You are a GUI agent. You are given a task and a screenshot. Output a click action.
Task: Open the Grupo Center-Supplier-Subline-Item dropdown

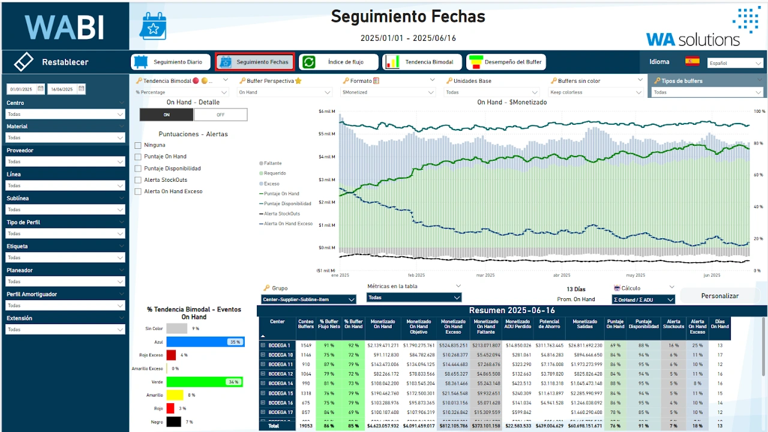(309, 299)
